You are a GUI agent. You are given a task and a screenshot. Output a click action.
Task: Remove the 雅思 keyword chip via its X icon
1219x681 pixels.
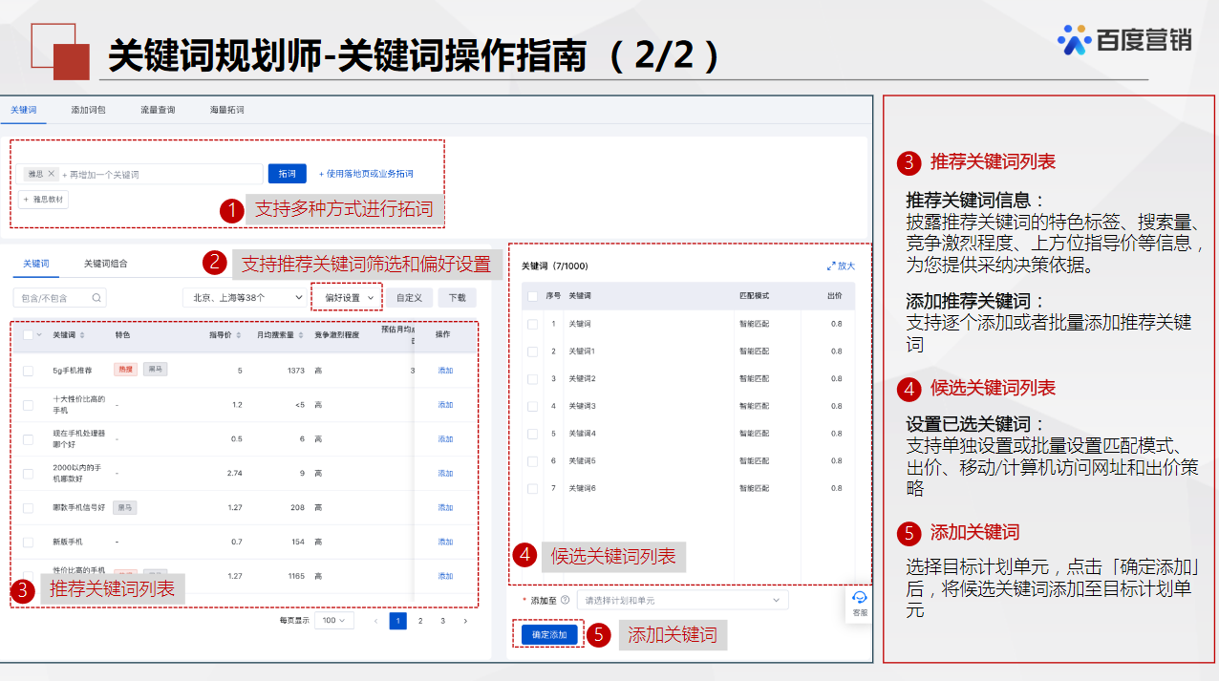pos(53,174)
